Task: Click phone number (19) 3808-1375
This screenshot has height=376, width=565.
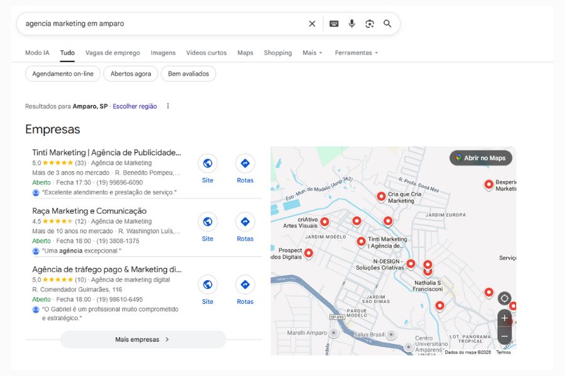Action: pos(118,241)
